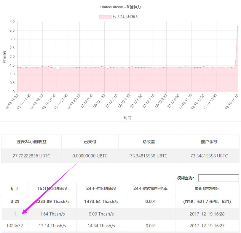Sort by 15分钟平均速度 column header
This screenshot has height=233, width=241.
pos(52,189)
